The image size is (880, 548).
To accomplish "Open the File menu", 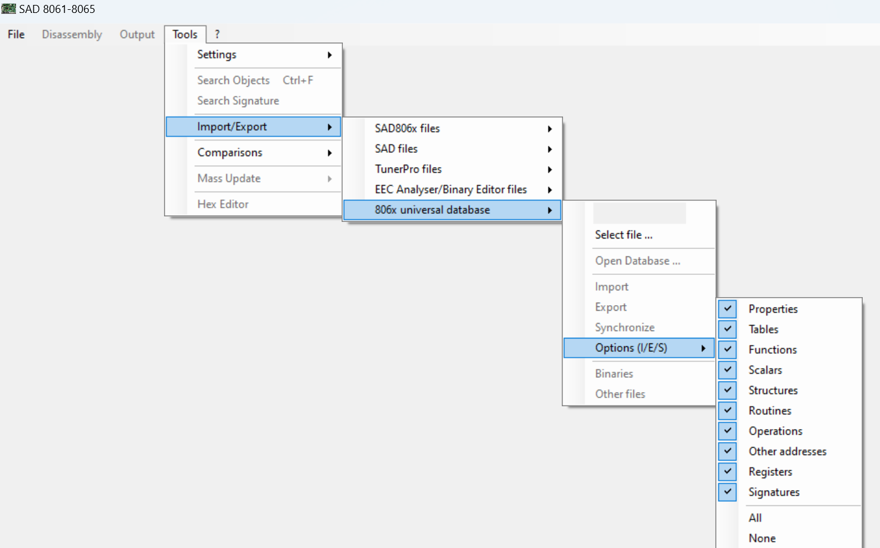I will pos(16,35).
